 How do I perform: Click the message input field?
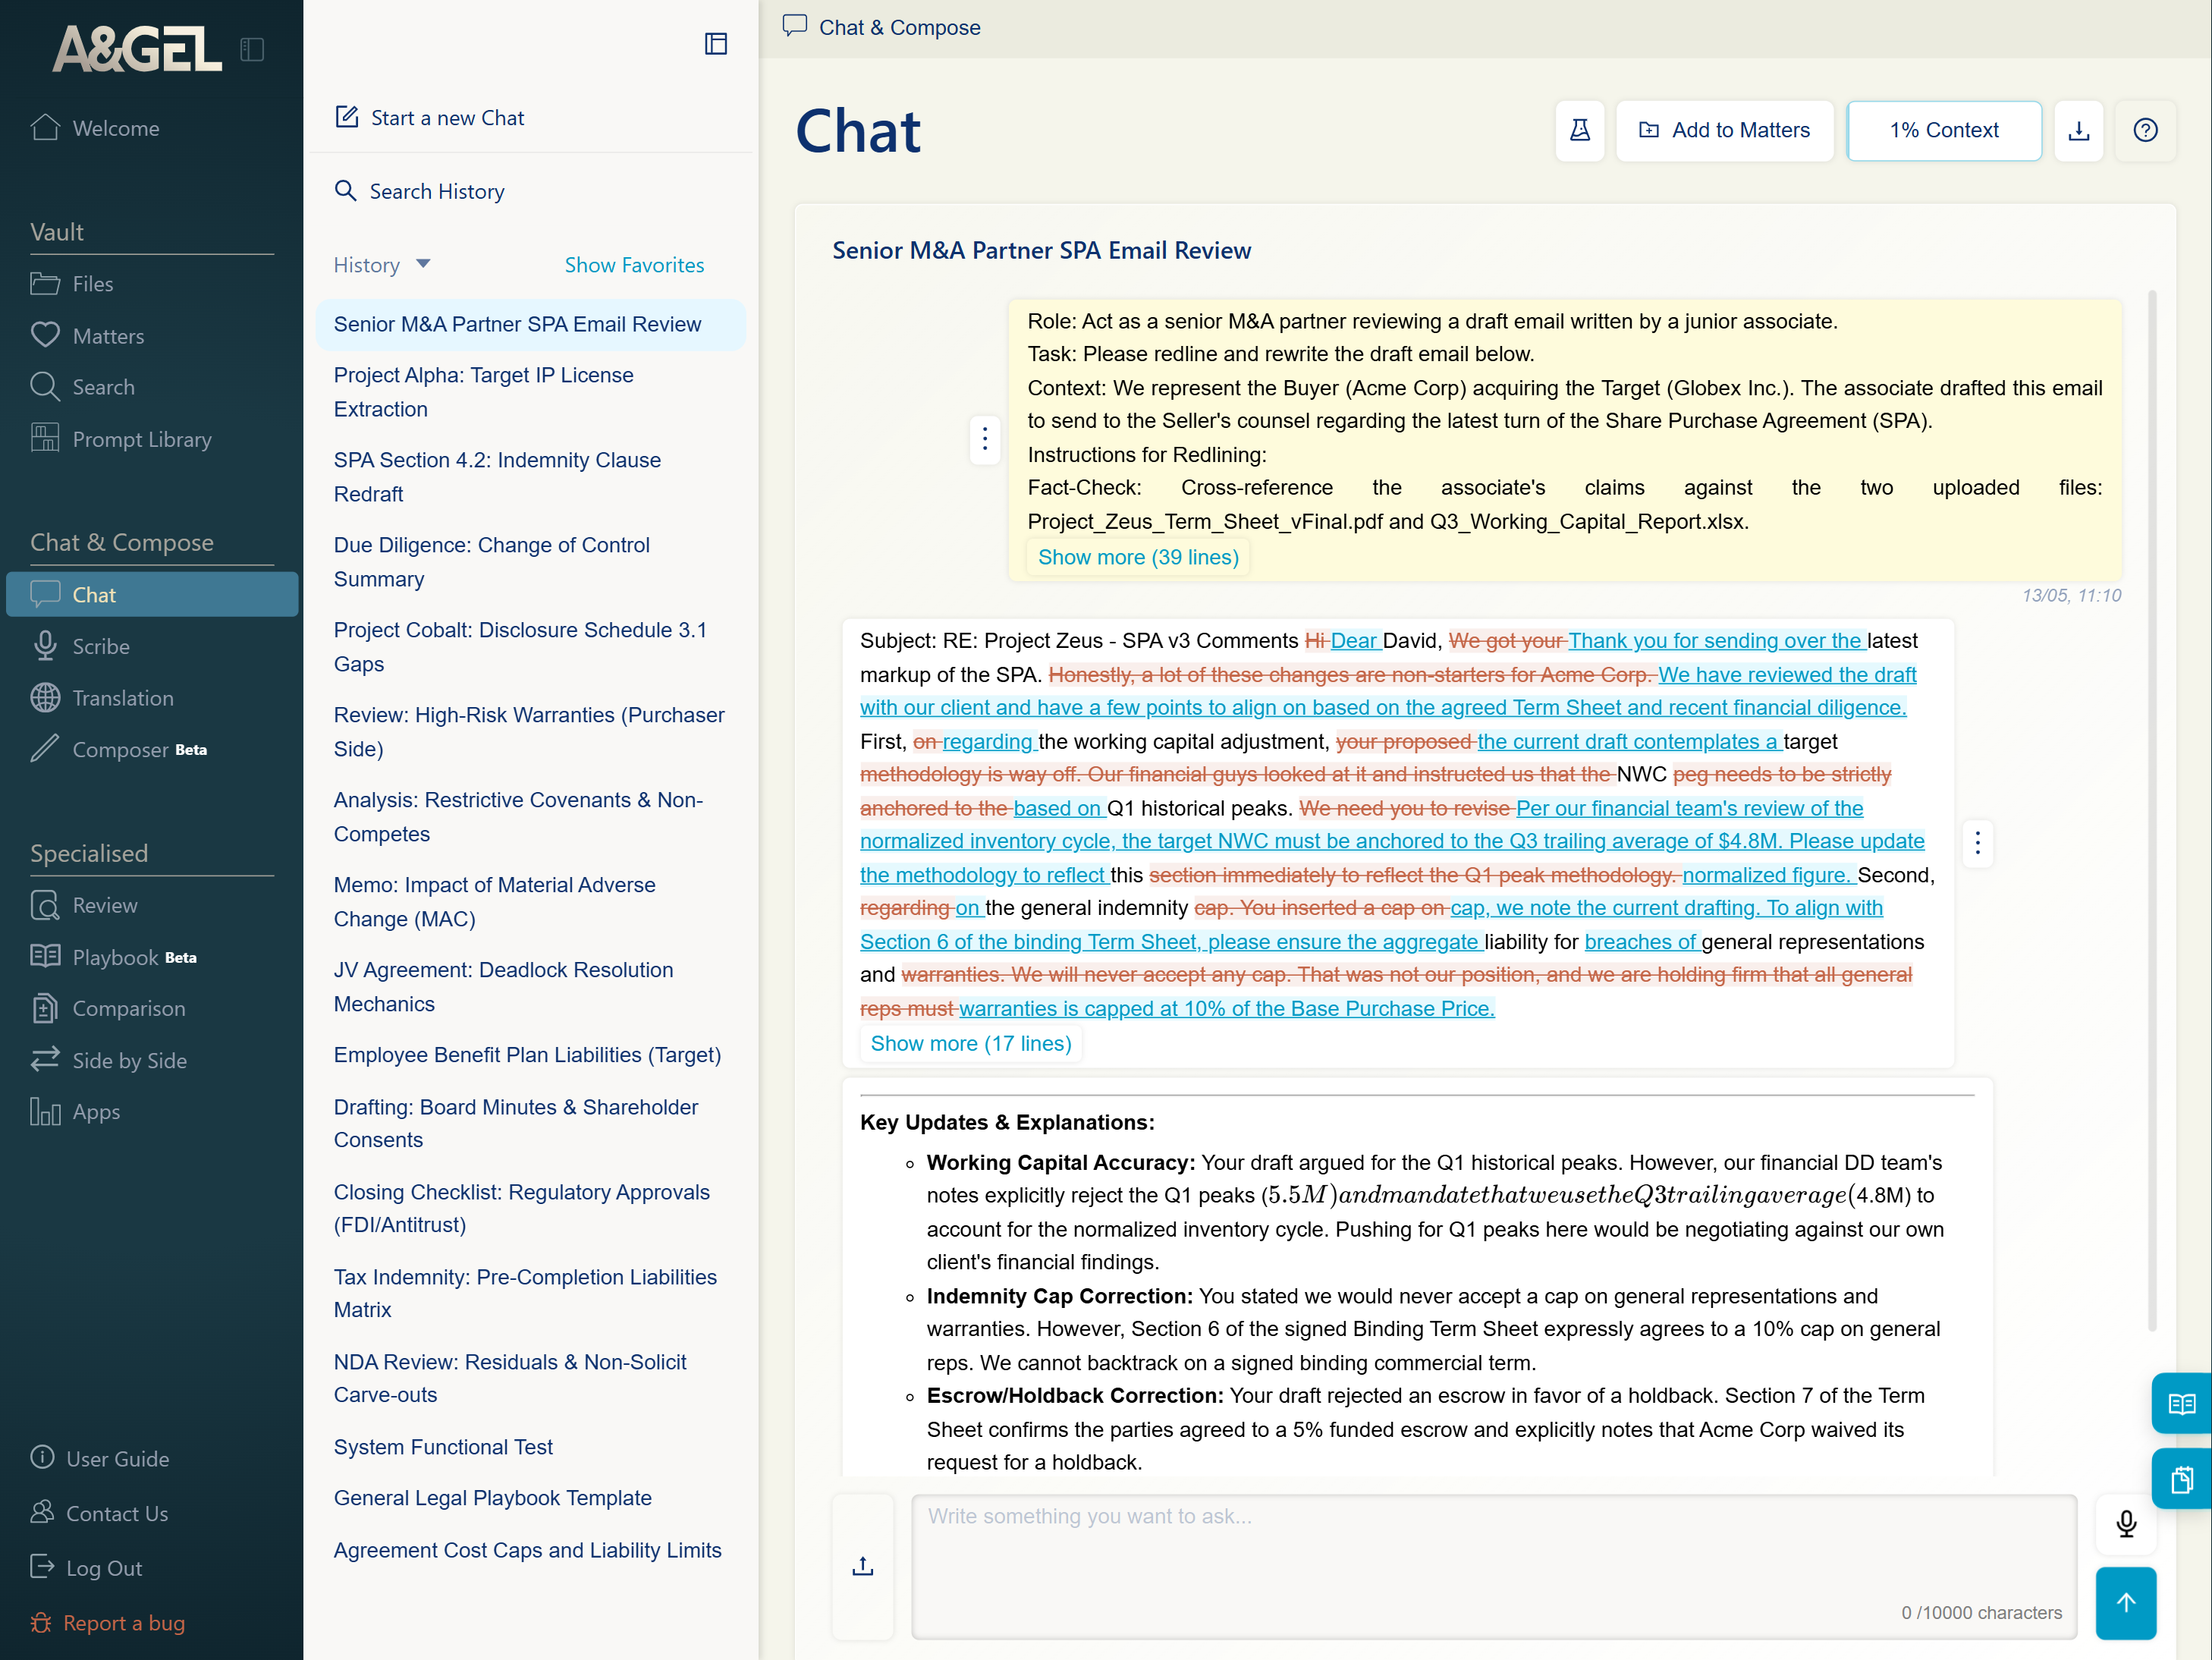click(x=1494, y=1566)
